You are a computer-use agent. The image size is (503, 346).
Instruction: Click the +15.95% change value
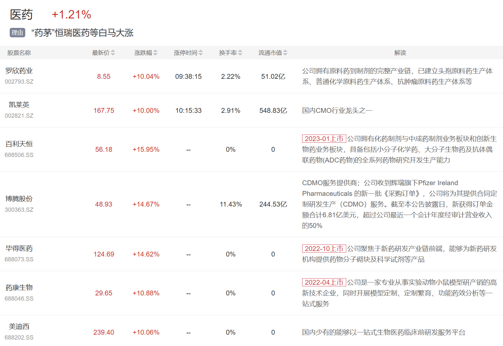tap(146, 149)
